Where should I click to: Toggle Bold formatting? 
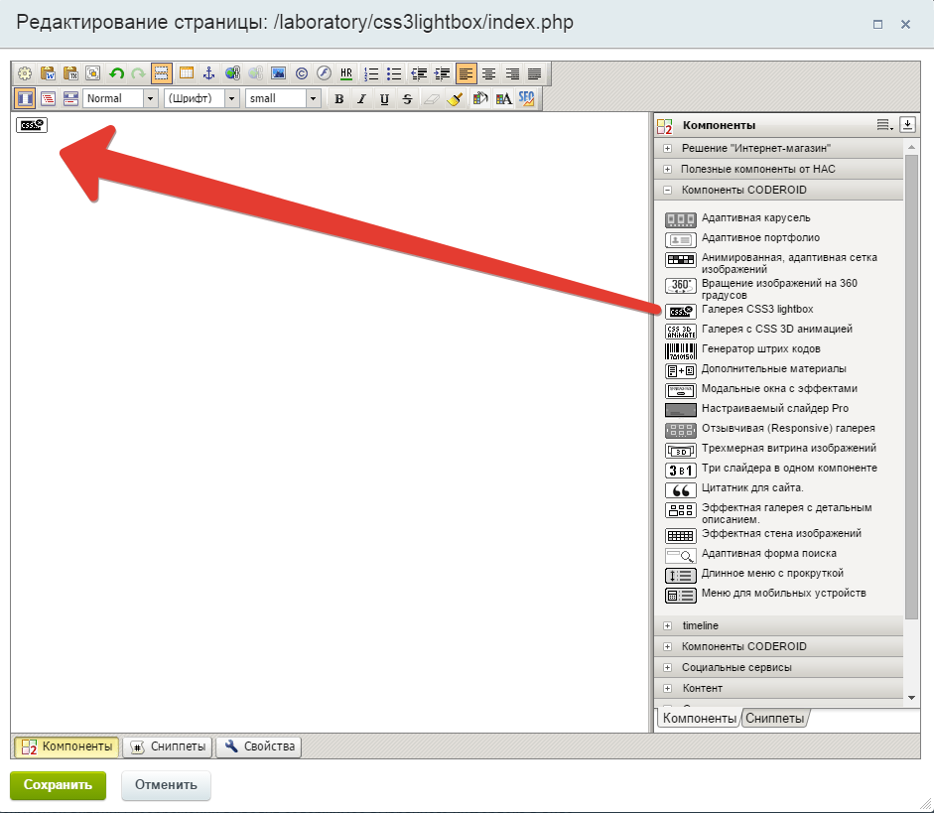coord(338,98)
